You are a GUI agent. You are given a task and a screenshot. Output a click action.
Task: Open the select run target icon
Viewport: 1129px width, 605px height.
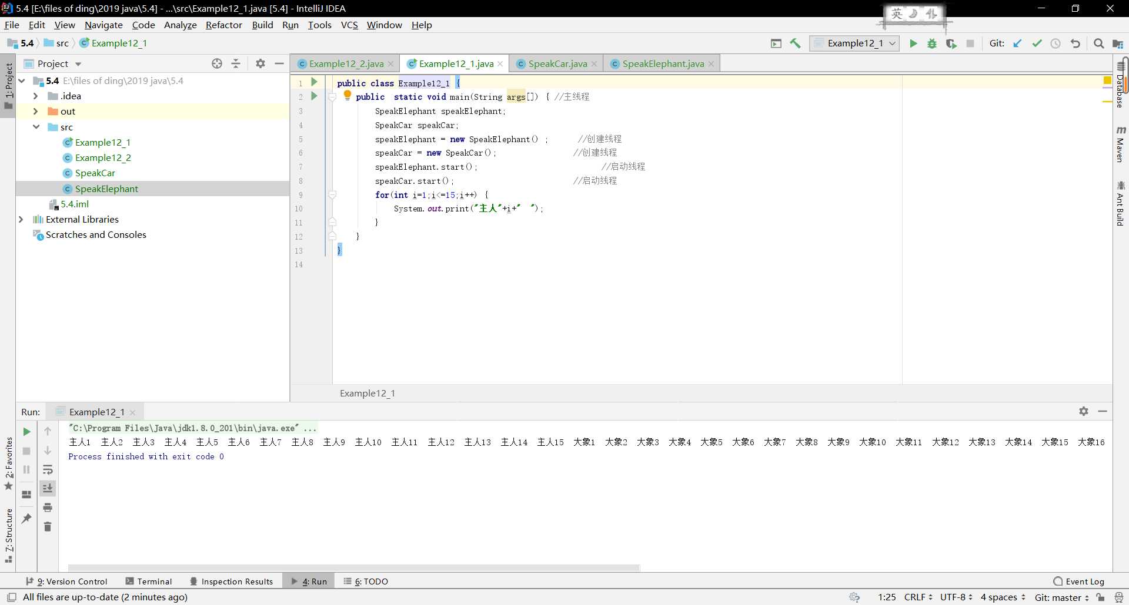click(776, 43)
